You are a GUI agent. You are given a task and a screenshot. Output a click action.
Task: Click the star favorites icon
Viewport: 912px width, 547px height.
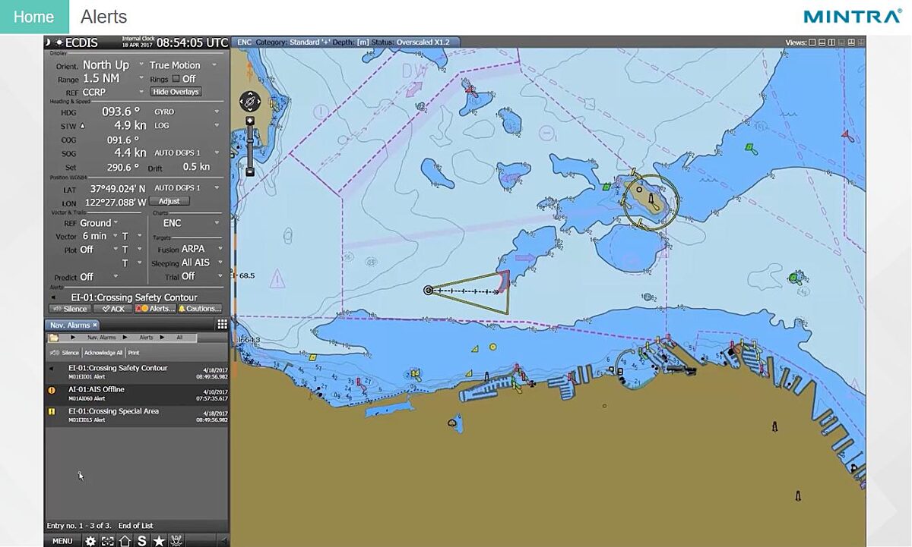[x=159, y=541]
